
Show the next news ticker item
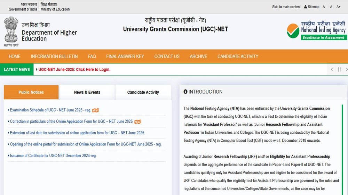coord(346,69)
